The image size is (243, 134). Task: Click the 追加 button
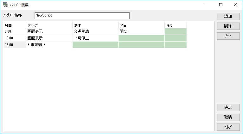[228, 16]
